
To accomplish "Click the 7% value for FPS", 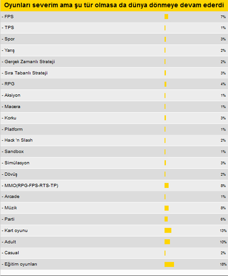I will pos(223,17).
